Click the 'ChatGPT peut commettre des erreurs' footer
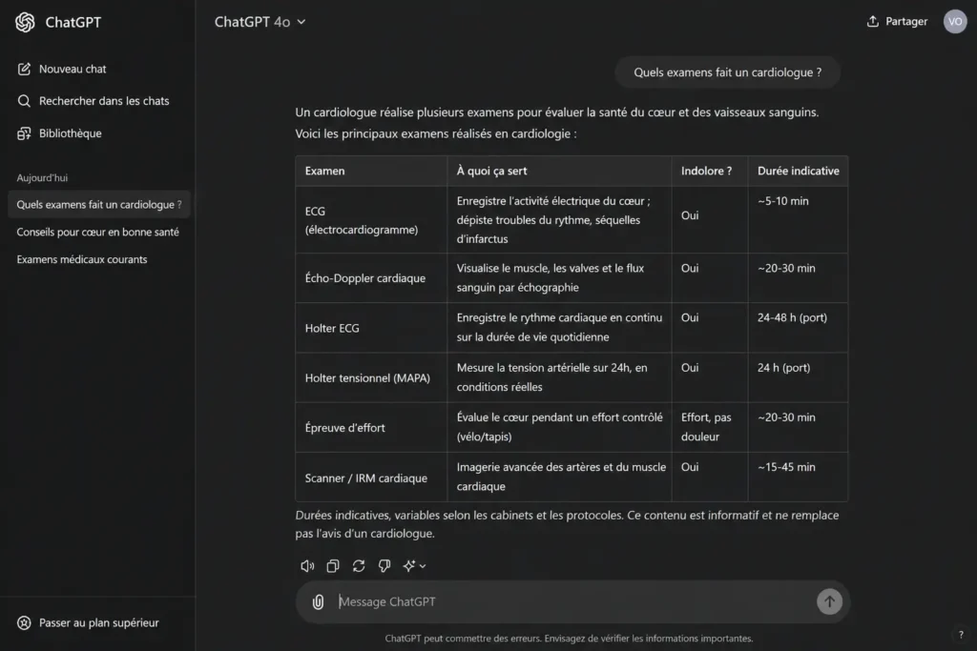This screenshot has width=977, height=651. pyautogui.click(x=569, y=638)
